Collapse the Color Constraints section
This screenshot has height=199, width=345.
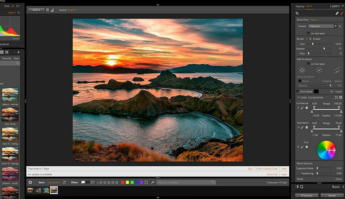[x=298, y=97]
